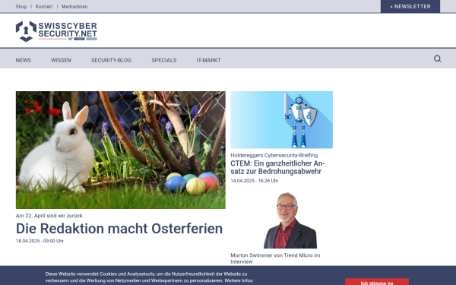Image resolution: width=456 pixels, height=285 pixels.
Task: Open the Morton Swimmer portrait thumbnail
Action: (x=281, y=220)
